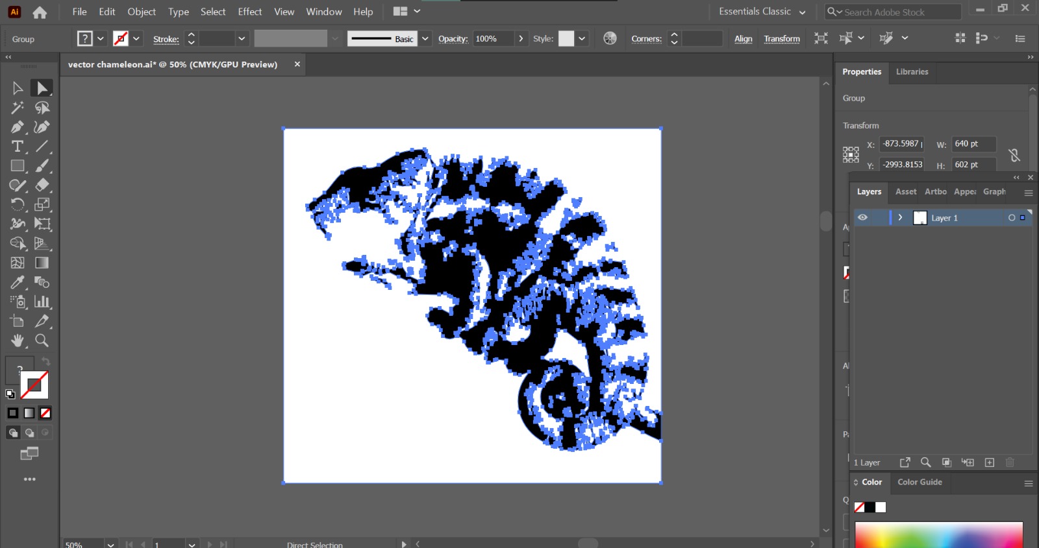Image resolution: width=1039 pixels, height=548 pixels.
Task: Toggle constrain width and height proportions
Action: coord(1014,155)
